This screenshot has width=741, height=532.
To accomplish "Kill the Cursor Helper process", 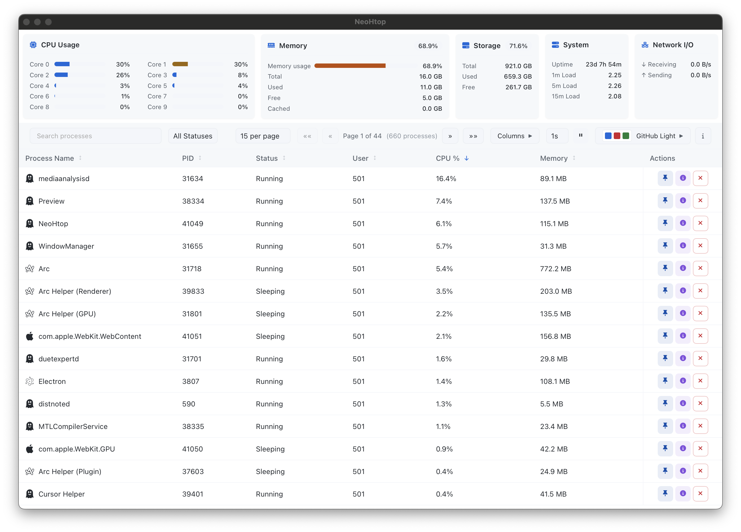I will pyautogui.click(x=700, y=494).
